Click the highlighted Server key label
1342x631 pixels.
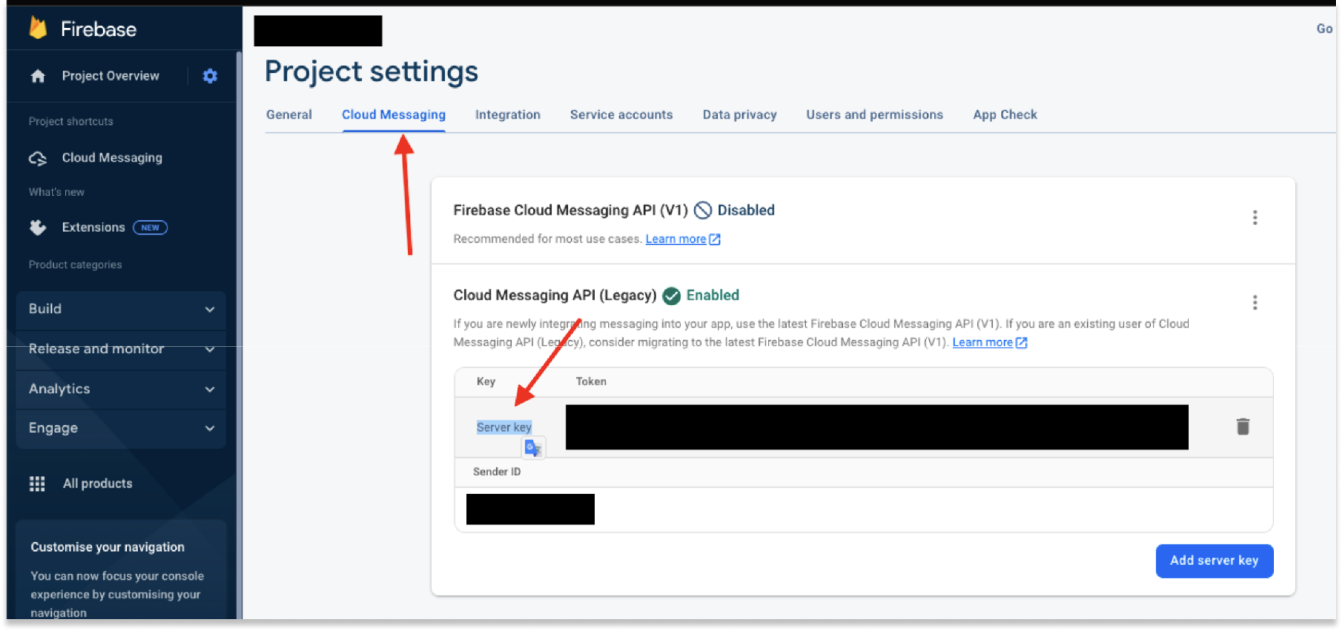pyautogui.click(x=504, y=427)
